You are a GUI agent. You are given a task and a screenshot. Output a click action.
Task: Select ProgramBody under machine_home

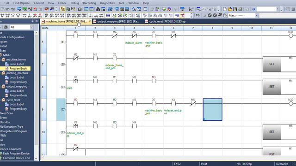point(18,69)
